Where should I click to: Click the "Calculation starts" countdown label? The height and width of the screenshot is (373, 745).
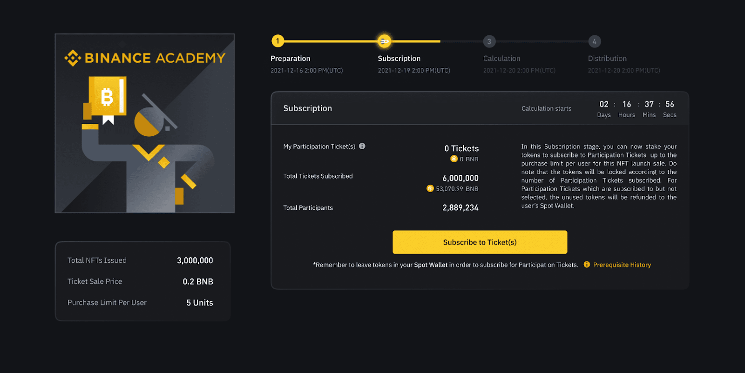(546, 108)
